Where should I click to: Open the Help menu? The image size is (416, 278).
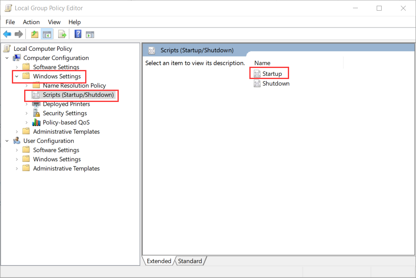click(75, 22)
